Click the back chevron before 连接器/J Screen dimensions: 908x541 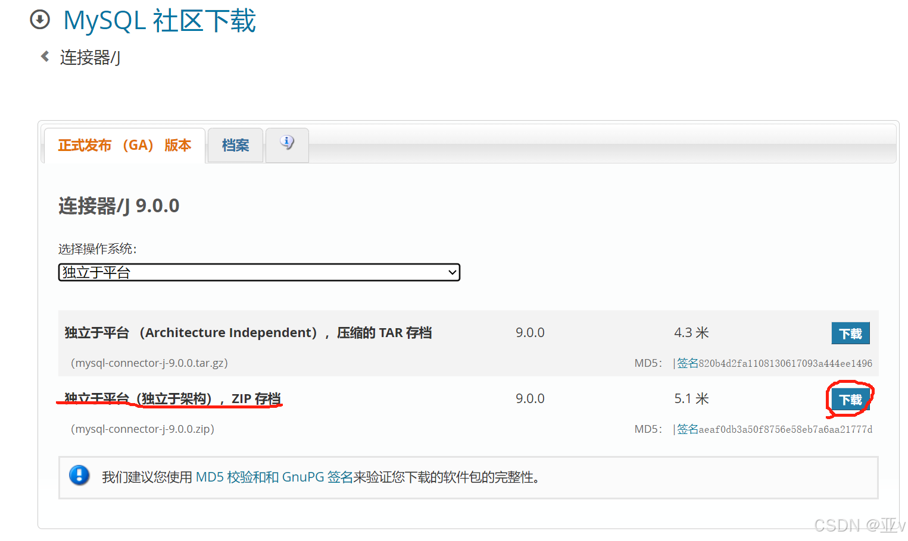point(45,56)
